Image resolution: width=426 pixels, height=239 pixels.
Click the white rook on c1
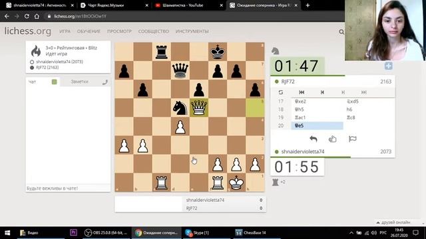[161, 183]
